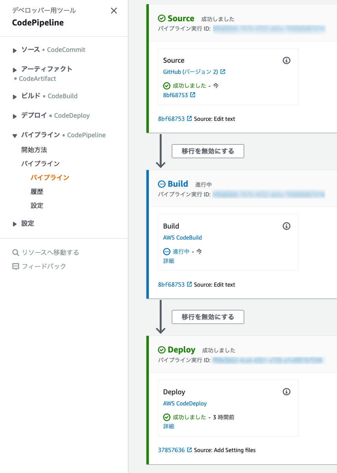Click the search icon for リソースへ移動する

point(16,253)
